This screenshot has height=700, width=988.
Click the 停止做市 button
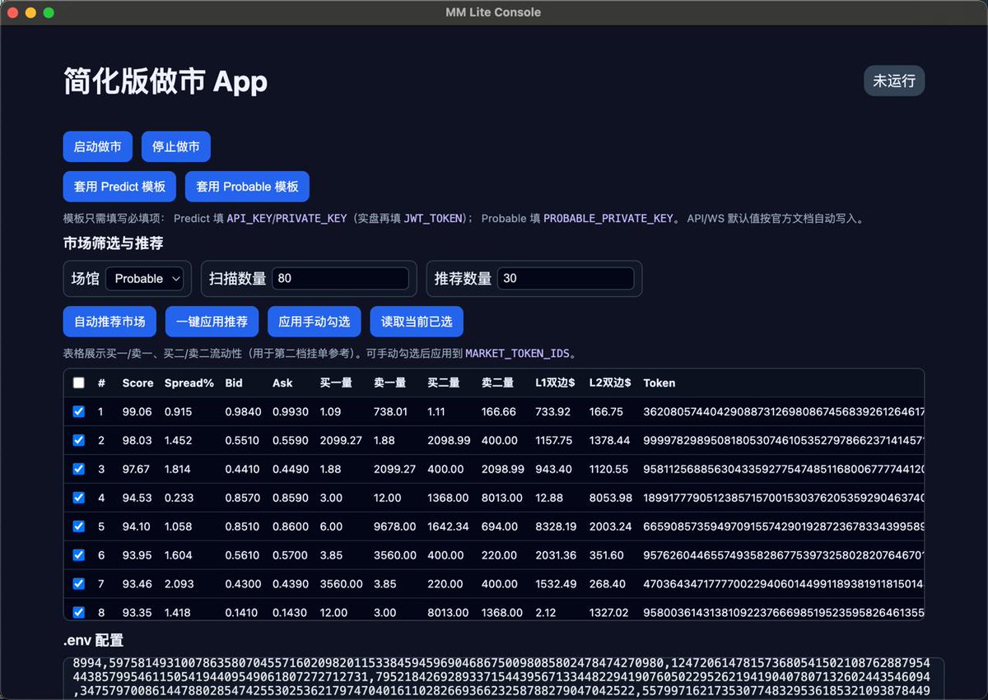tap(176, 146)
